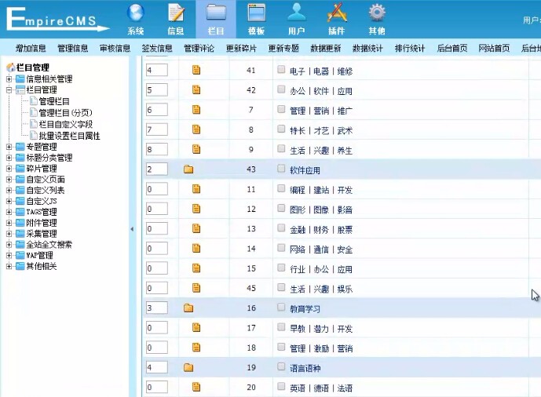This screenshot has width=541, height=397.
Task: Click file icon in row 行业|办公|应用
Action: tap(196, 268)
